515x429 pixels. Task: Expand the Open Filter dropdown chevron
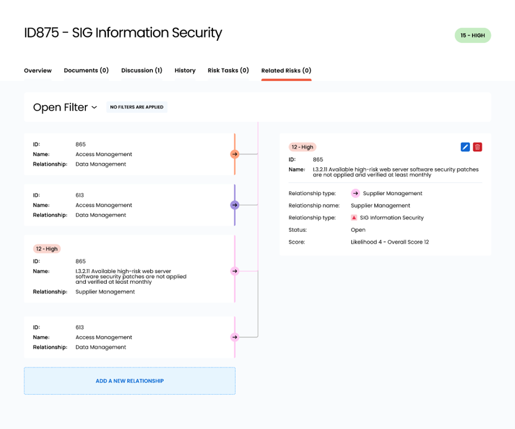(94, 107)
